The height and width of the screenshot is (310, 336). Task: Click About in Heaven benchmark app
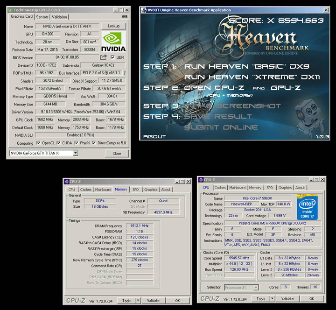click(154, 137)
